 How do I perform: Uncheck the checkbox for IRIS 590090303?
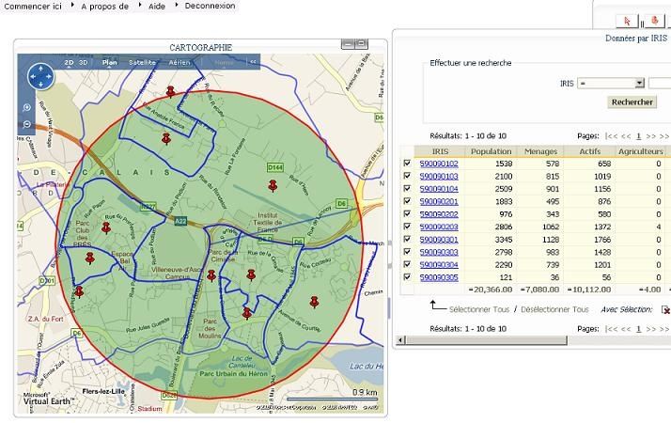coord(407,252)
